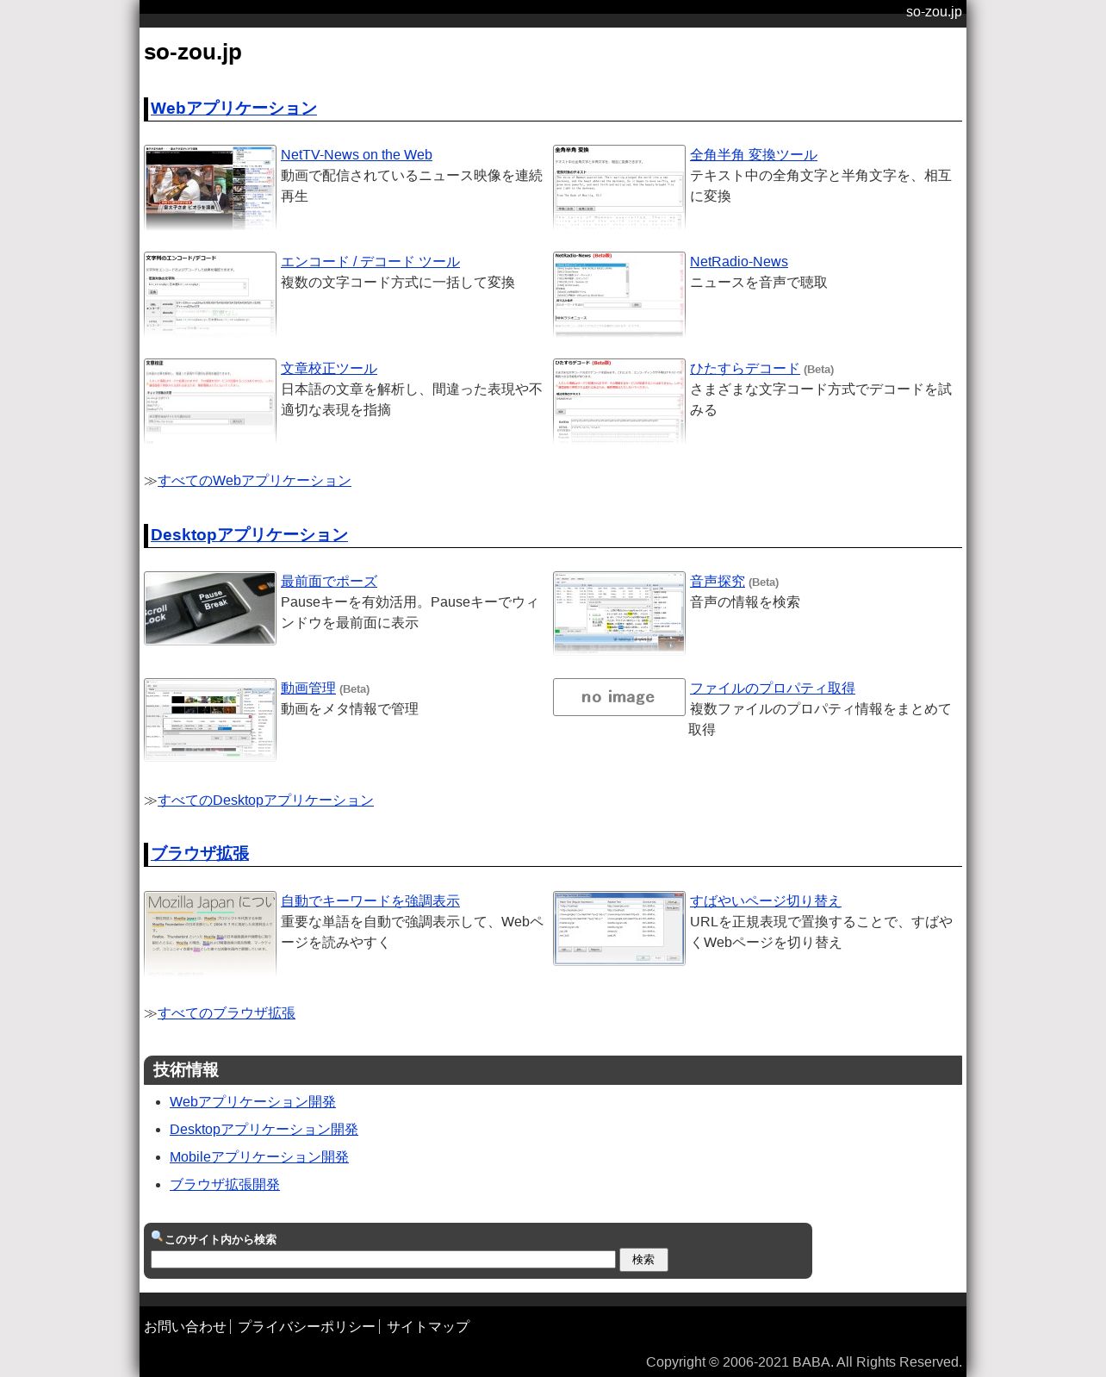The image size is (1106, 1377).
Task: Open お問い合わせ footer link
Action: [x=185, y=1327]
